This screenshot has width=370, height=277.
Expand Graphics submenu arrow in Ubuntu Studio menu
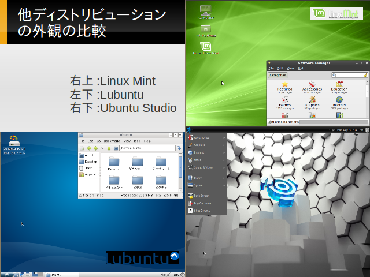(x=224, y=145)
